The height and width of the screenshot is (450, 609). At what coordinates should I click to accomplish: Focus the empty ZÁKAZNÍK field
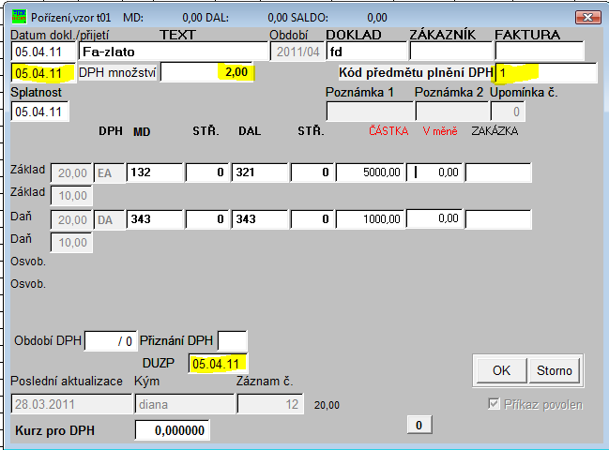[451, 52]
